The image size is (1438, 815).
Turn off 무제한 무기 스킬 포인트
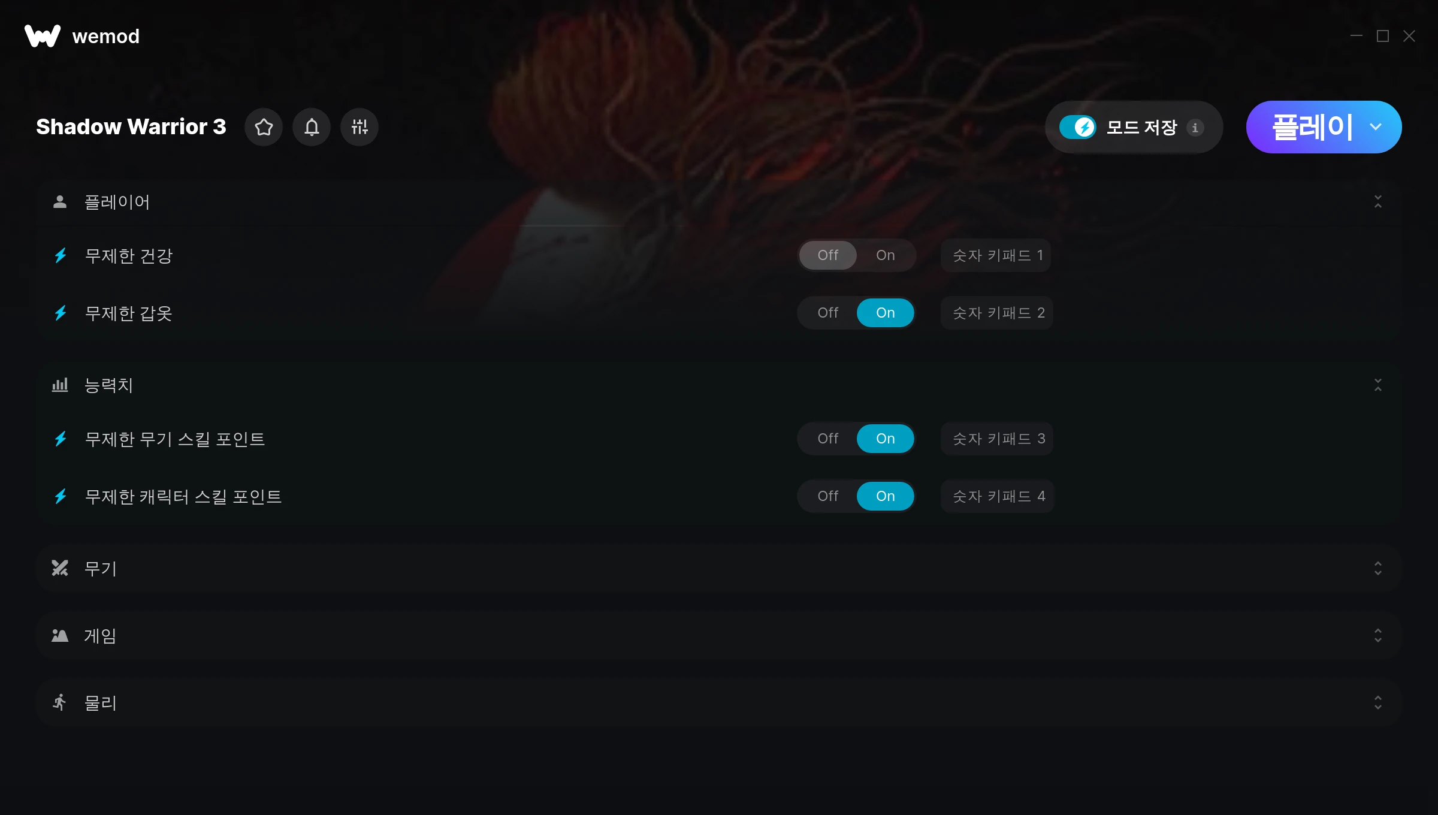828,439
